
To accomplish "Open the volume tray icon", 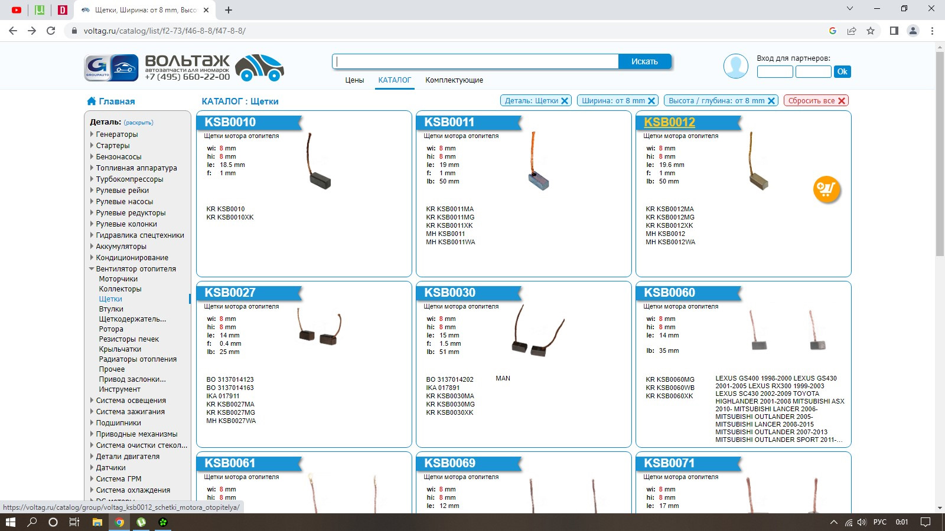I will pos(862,522).
